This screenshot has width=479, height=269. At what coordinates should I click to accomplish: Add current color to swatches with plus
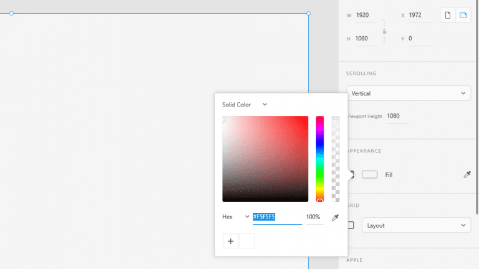pos(231,241)
